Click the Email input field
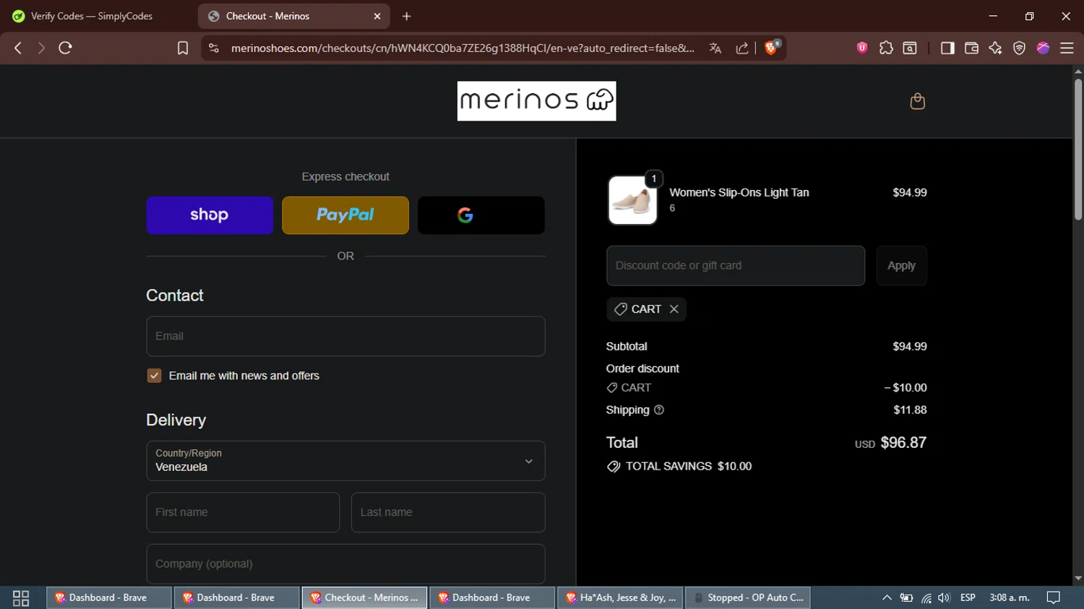Image resolution: width=1084 pixels, height=609 pixels. (345, 336)
